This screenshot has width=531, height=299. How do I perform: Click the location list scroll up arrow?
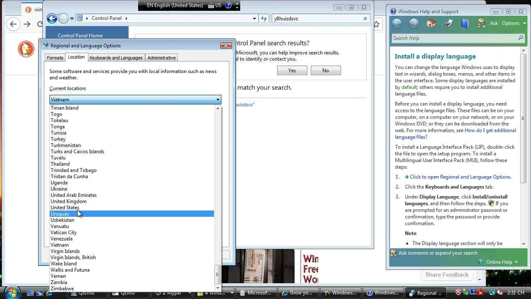[x=218, y=108]
